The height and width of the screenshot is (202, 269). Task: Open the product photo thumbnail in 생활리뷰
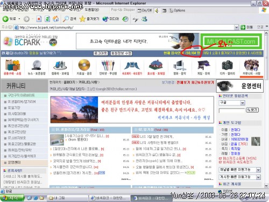click(x=57, y=140)
